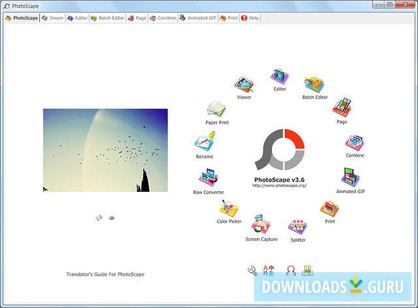
Task: Open Translator's Guide For PhotoScape link
Action: pos(105,275)
